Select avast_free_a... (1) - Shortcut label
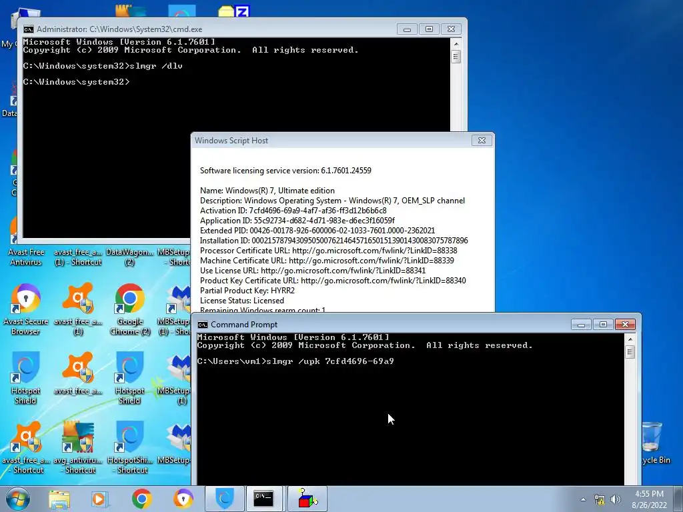Viewport: 683px width, 512px height. pyautogui.click(x=77, y=257)
